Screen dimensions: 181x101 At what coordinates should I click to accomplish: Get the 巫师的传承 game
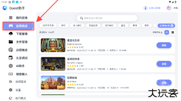[x=164, y=64]
